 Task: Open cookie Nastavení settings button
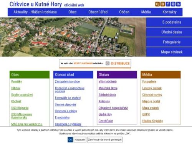[80, 140]
